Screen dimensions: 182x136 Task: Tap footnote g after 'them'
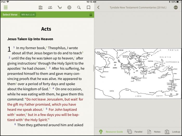16,83
